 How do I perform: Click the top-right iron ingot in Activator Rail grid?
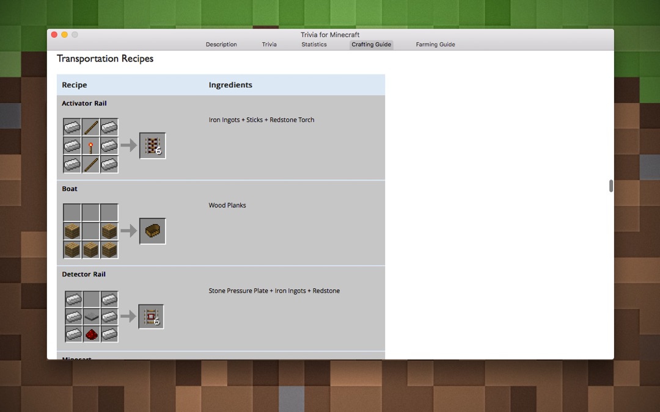(109, 128)
